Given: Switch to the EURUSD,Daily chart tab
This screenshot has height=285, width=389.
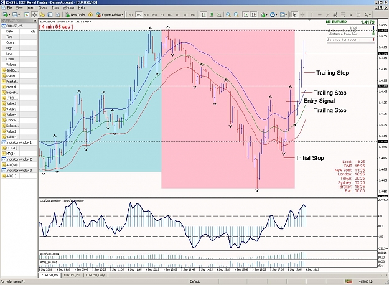Looking at the screenshot, I should click(x=95, y=275).
